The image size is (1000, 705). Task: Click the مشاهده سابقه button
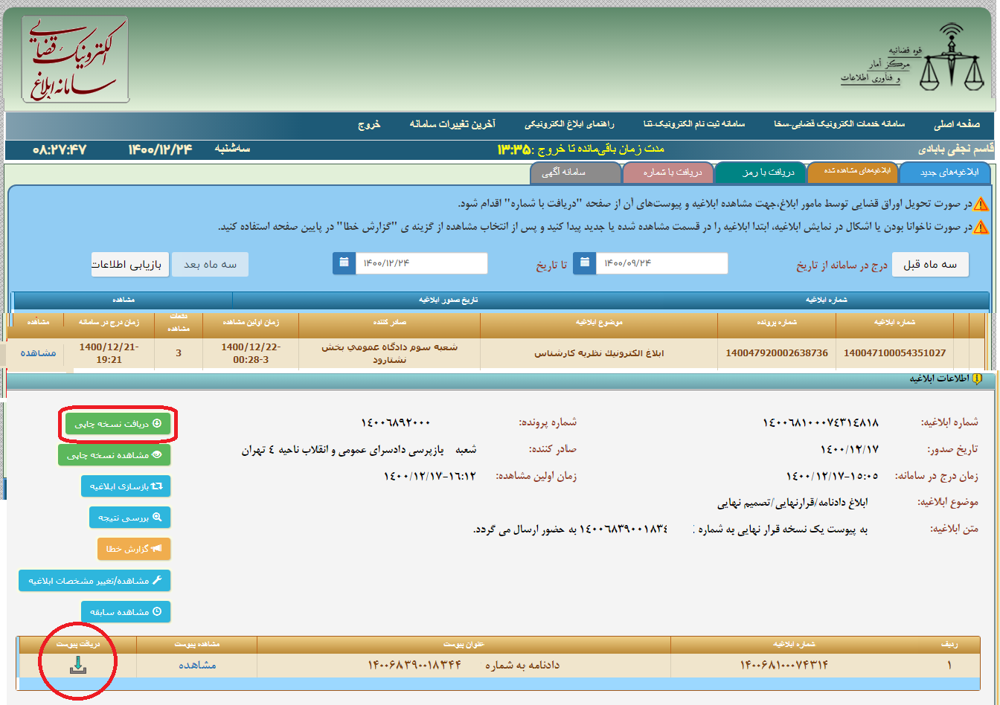tap(126, 611)
